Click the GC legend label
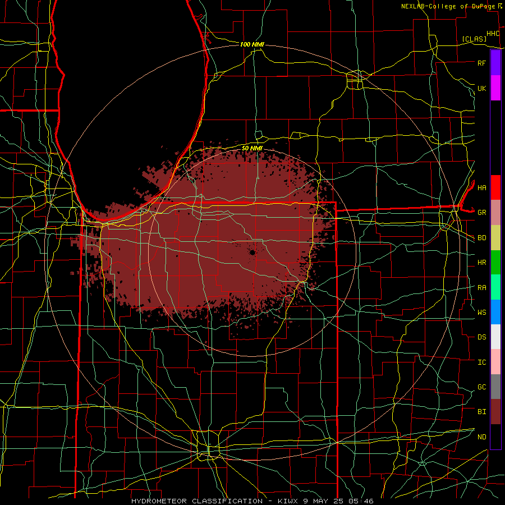This screenshot has height=505, width=505. click(481, 387)
